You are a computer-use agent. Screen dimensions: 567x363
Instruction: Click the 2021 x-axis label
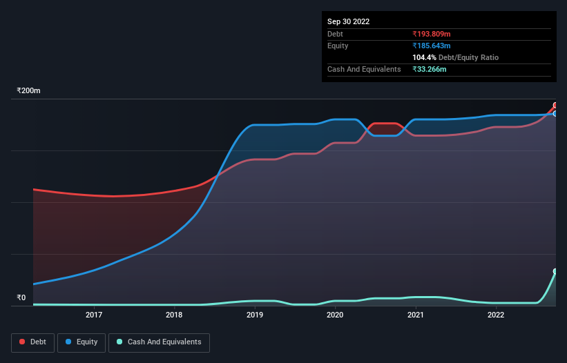tap(416, 315)
